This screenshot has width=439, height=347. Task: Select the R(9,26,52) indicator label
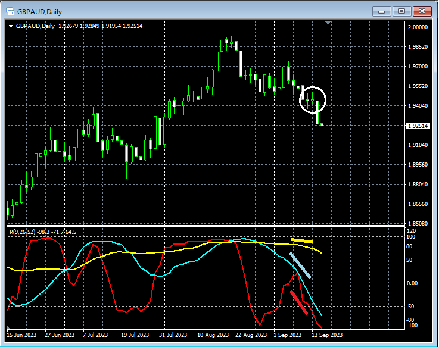tap(23, 232)
